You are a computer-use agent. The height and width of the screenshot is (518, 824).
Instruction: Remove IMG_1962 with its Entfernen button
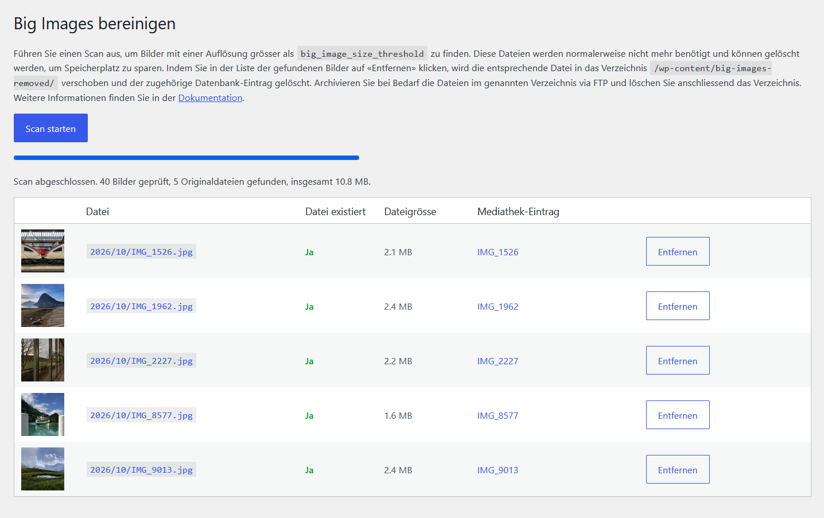(x=678, y=306)
